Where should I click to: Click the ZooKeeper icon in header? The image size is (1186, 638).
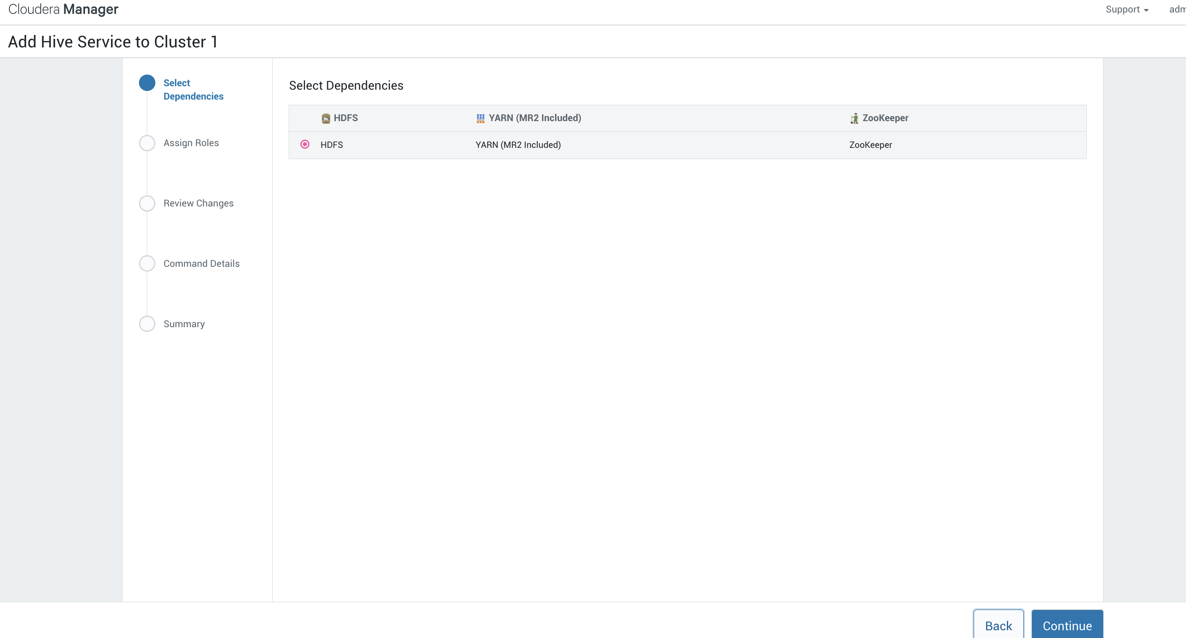tap(854, 118)
